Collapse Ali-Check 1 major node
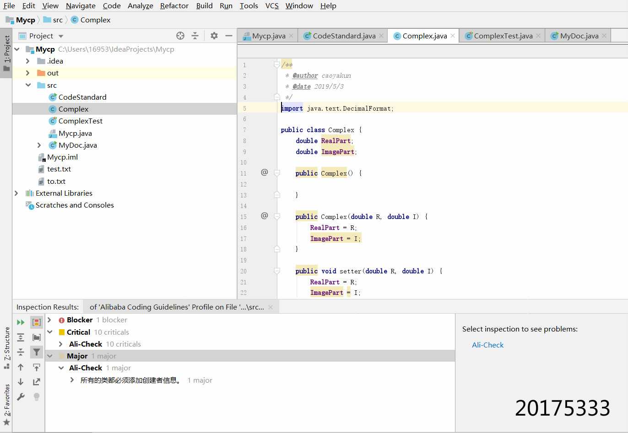 click(61, 368)
